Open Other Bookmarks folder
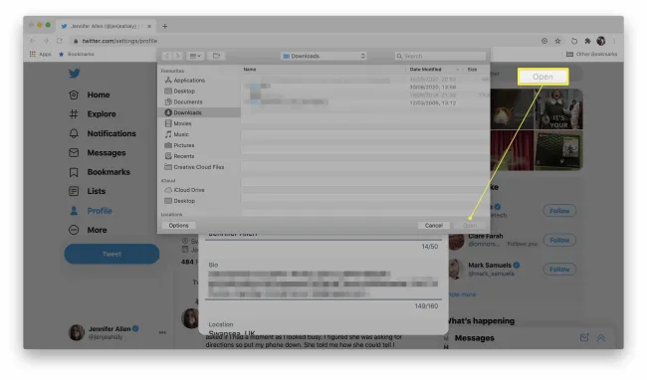 point(591,54)
